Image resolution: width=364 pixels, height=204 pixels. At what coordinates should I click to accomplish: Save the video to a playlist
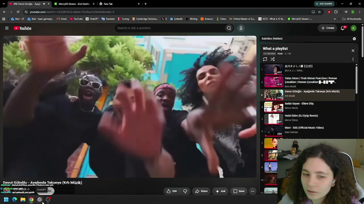239,191
